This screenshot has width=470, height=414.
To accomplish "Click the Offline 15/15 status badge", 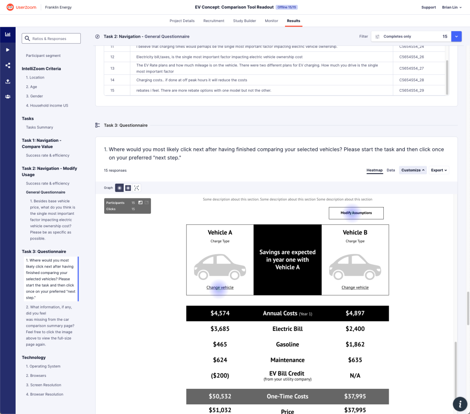I will coord(286,7).
